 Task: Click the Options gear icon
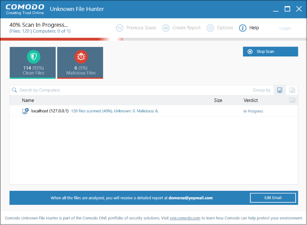click(210, 28)
